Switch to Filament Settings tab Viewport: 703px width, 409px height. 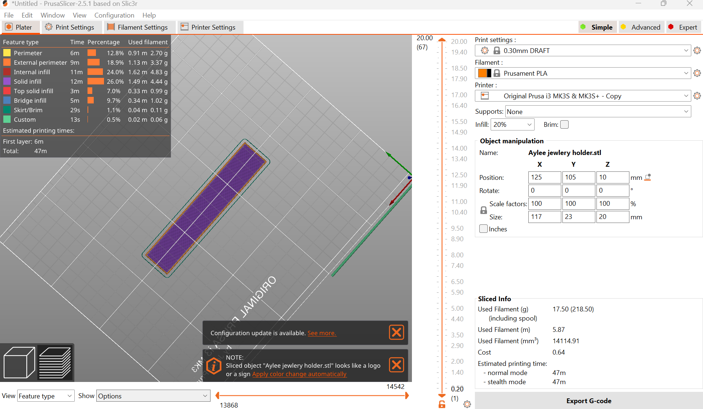137,27
